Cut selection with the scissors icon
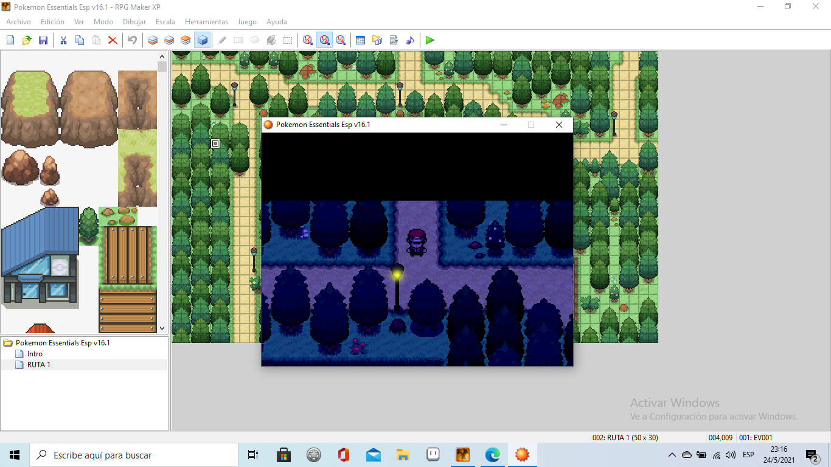Screen dimensions: 831x467 [x=63, y=40]
